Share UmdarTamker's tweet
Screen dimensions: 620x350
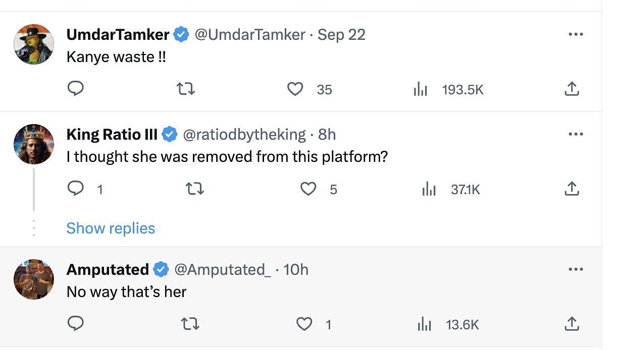[571, 89]
